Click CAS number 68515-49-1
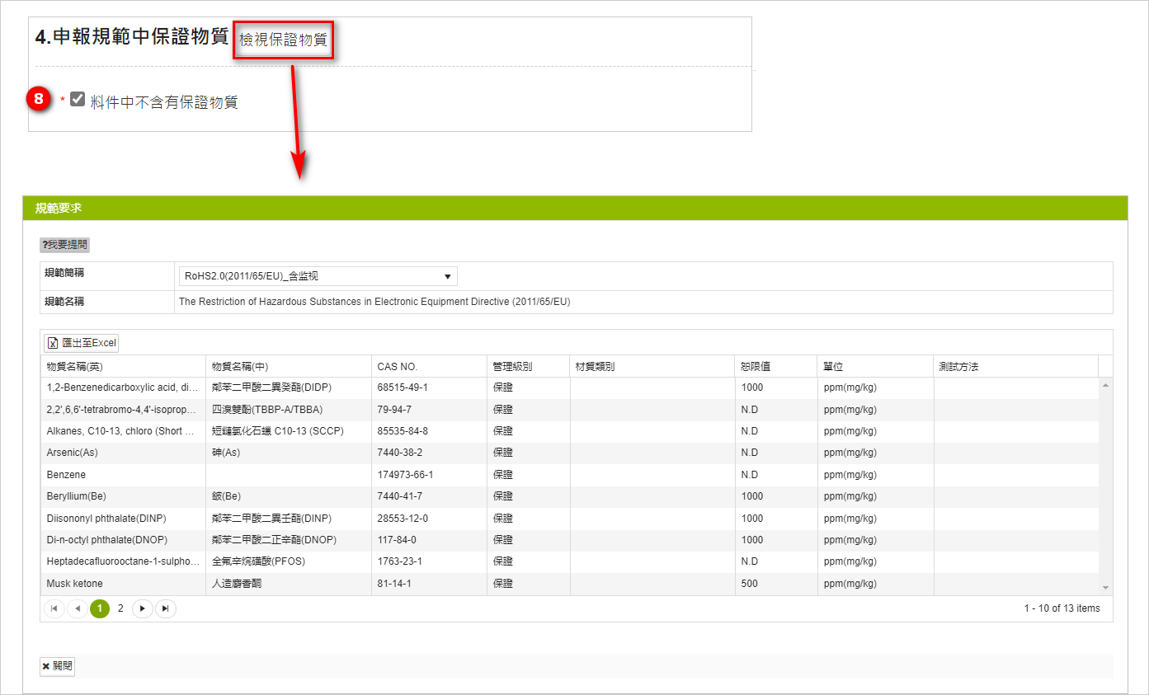 click(x=403, y=387)
